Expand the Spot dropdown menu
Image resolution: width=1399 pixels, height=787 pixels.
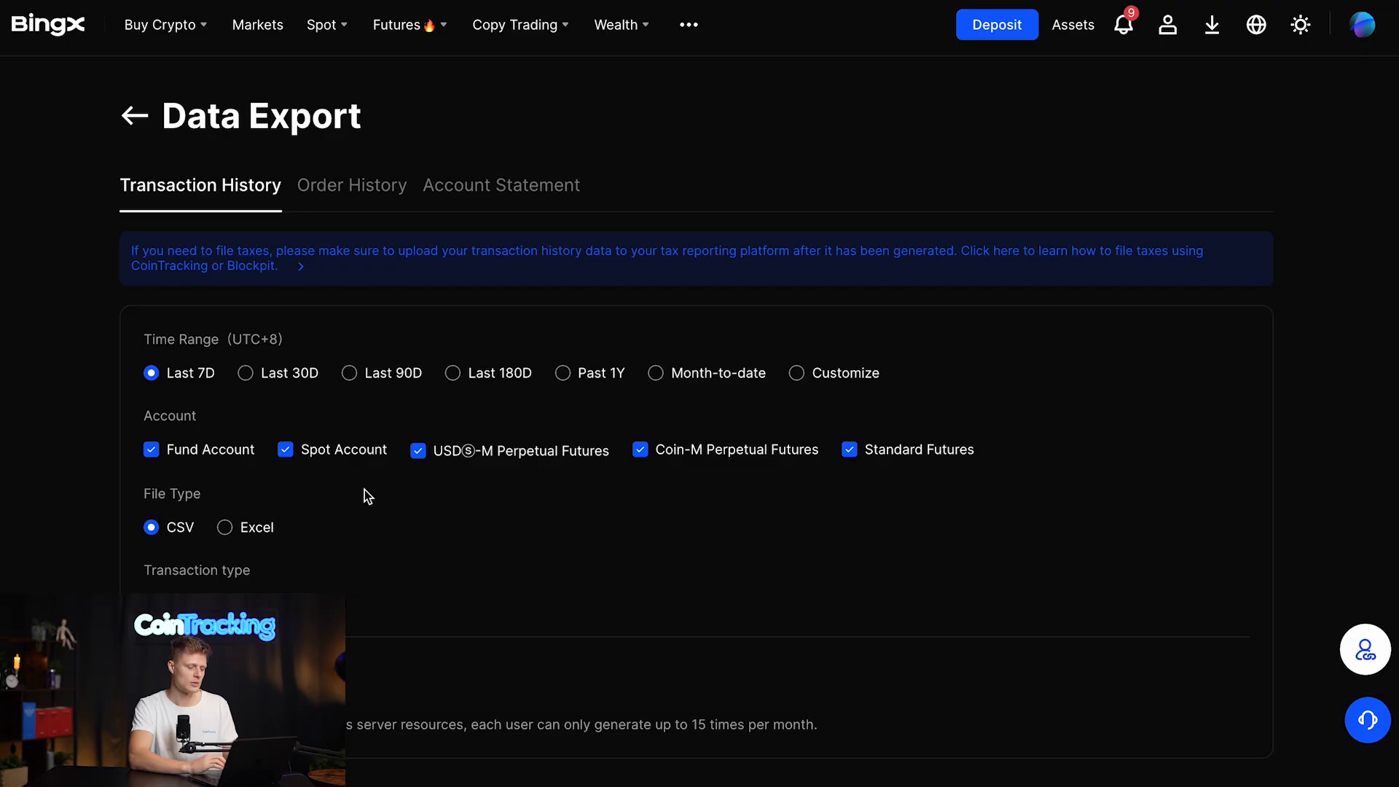click(x=327, y=25)
